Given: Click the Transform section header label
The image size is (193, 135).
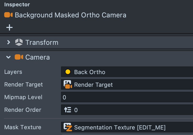Looking at the screenshot, I should (x=42, y=42).
